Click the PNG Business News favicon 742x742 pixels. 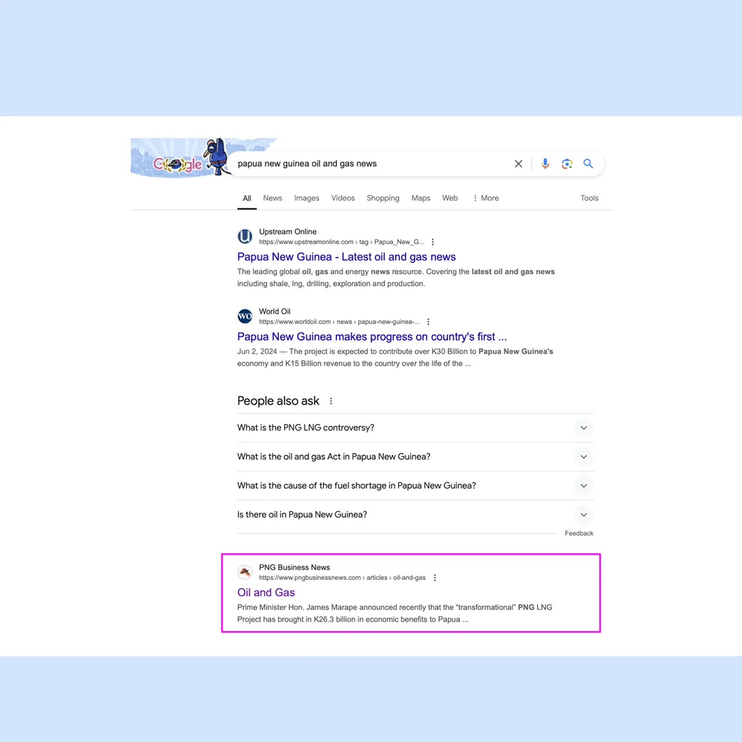click(245, 572)
